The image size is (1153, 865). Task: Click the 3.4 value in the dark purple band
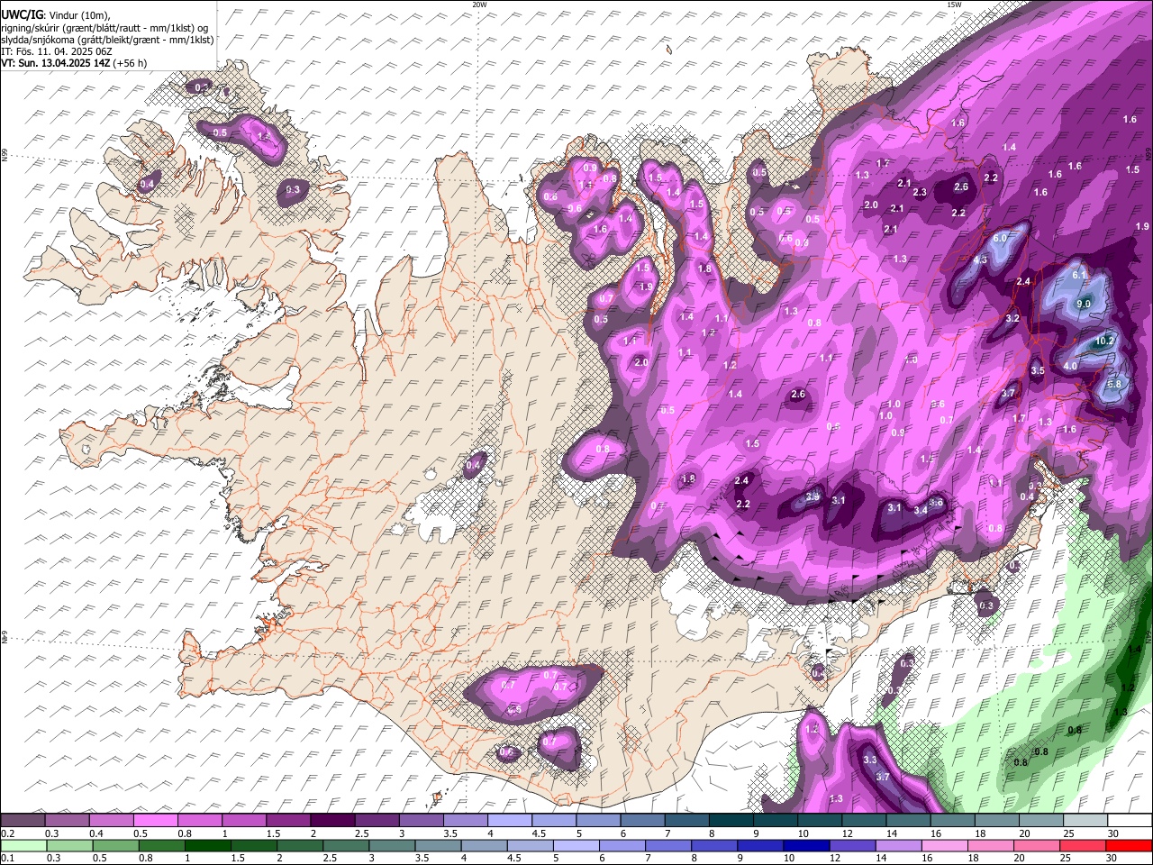click(921, 510)
